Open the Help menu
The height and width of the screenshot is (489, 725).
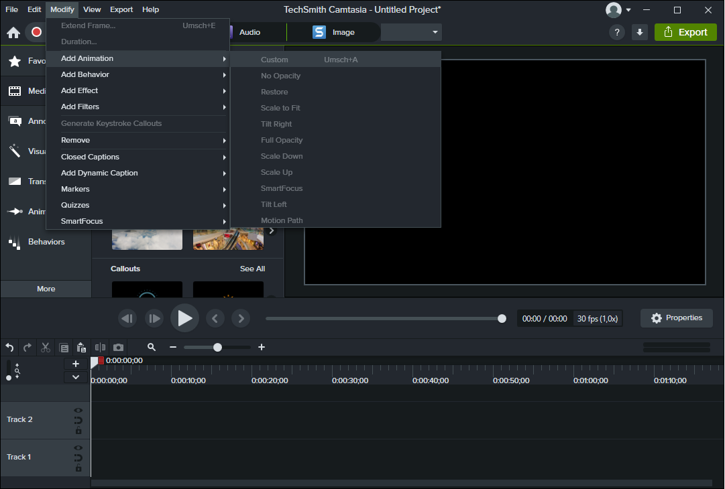150,9
